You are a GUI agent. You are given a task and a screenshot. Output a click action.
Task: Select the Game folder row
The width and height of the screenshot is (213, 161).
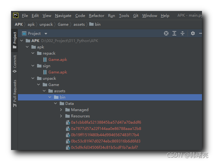[x=110, y=84]
